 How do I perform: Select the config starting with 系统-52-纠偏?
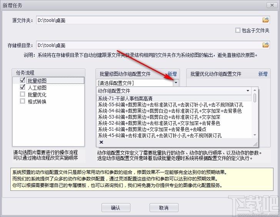pos(174,123)
